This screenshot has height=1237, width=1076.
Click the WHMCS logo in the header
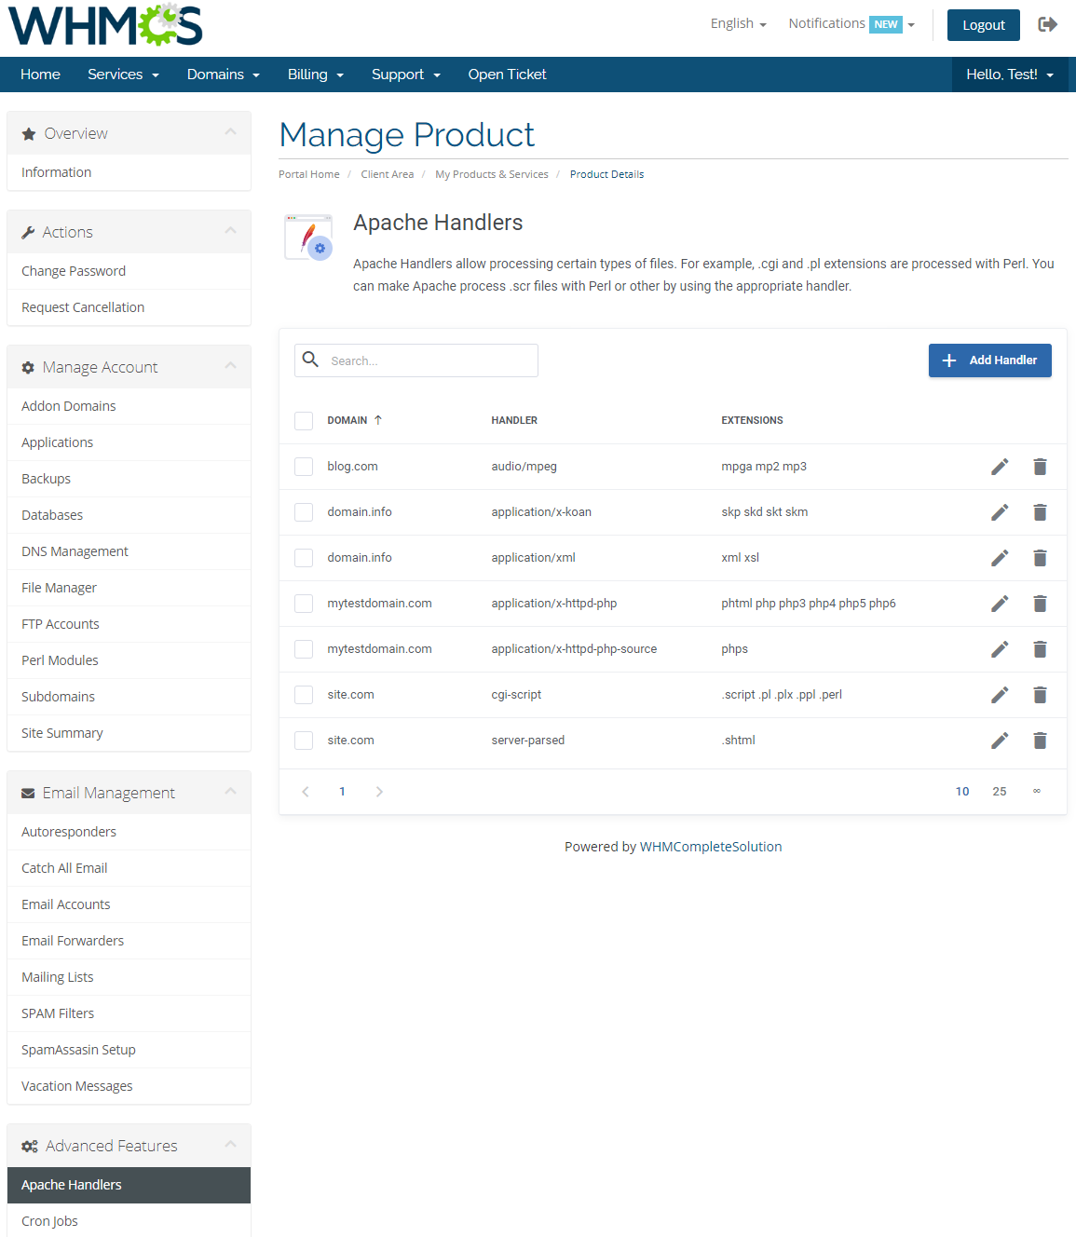tap(104, 25)
